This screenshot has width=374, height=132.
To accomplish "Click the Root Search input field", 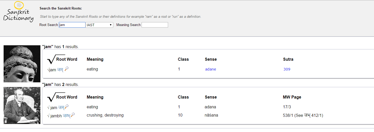I will [x=72, y=25].
